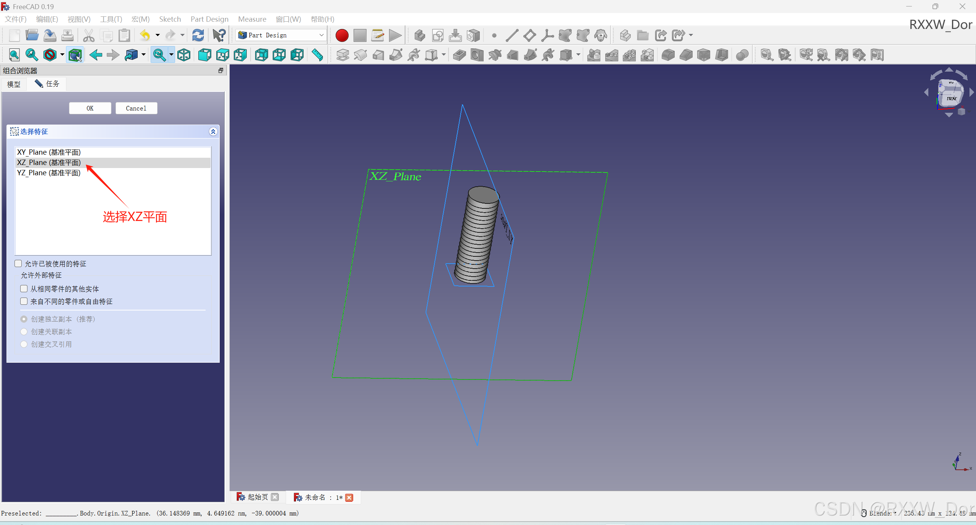Select the Chamfer tool
The height and width of the screenshot is (525, 976).
[686, 55]
